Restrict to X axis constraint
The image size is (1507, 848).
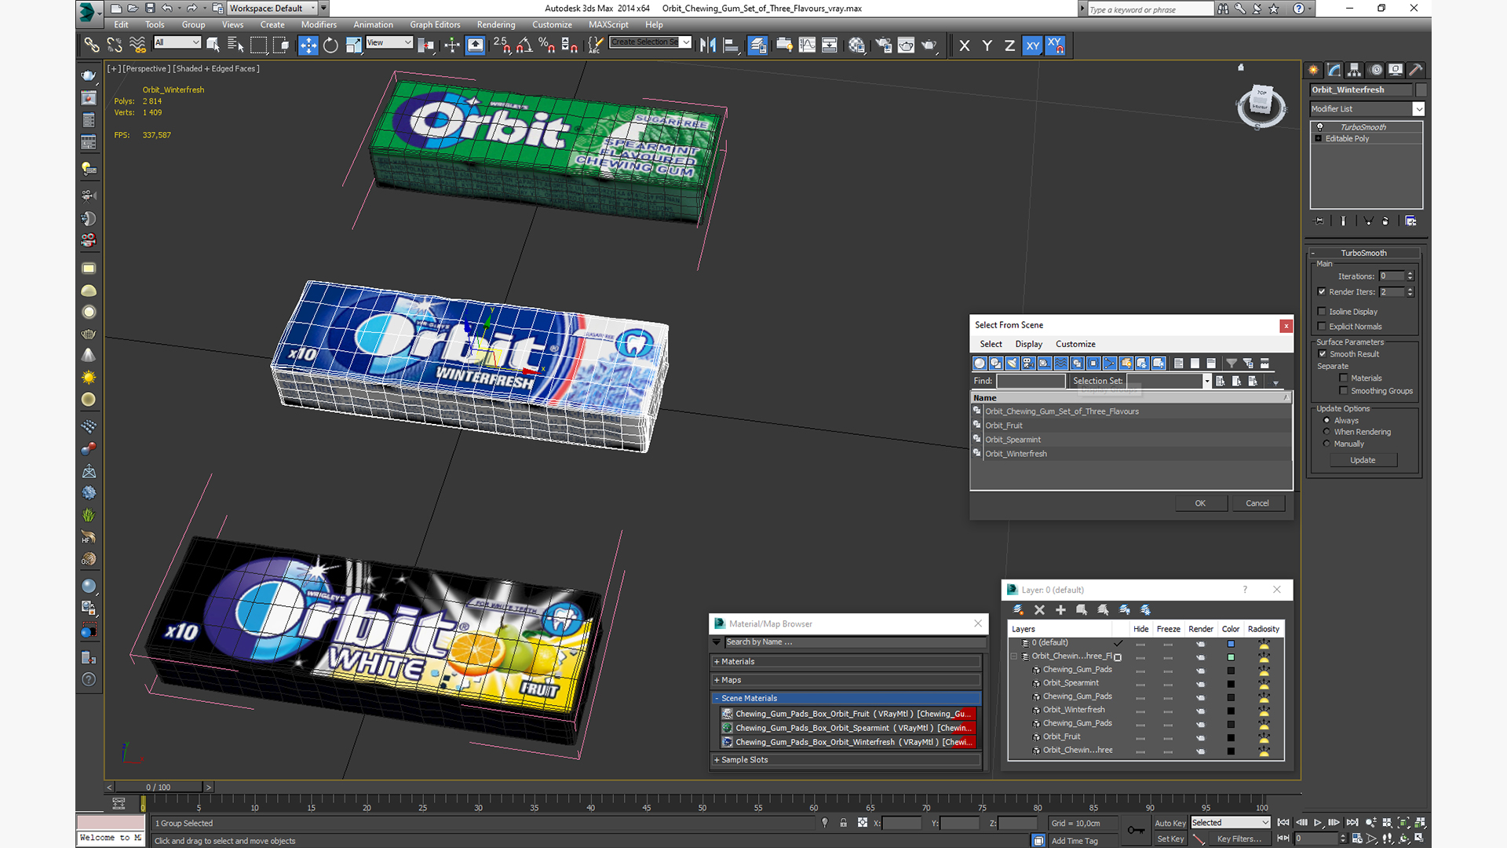point(965,46)
